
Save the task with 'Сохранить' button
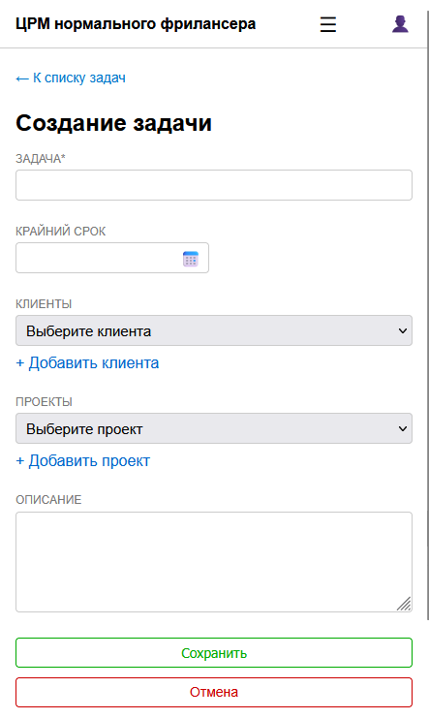click(x=214, y=652)
